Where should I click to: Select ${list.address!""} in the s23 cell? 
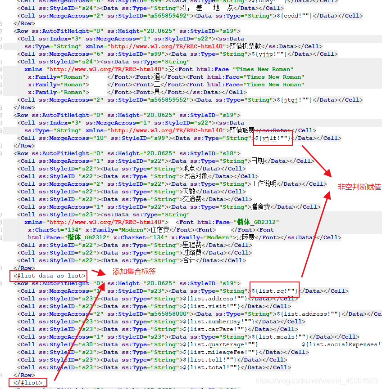click(x=215, y=299)
